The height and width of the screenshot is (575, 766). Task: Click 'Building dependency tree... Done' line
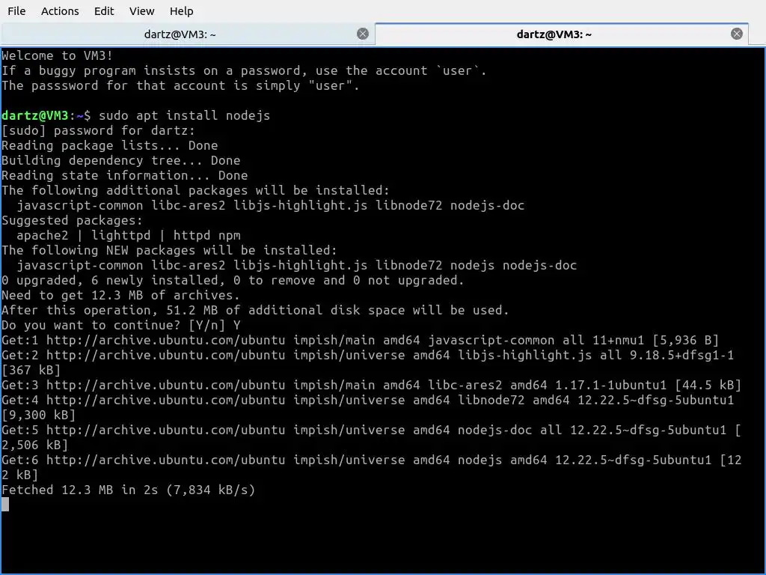coord(120,160)
